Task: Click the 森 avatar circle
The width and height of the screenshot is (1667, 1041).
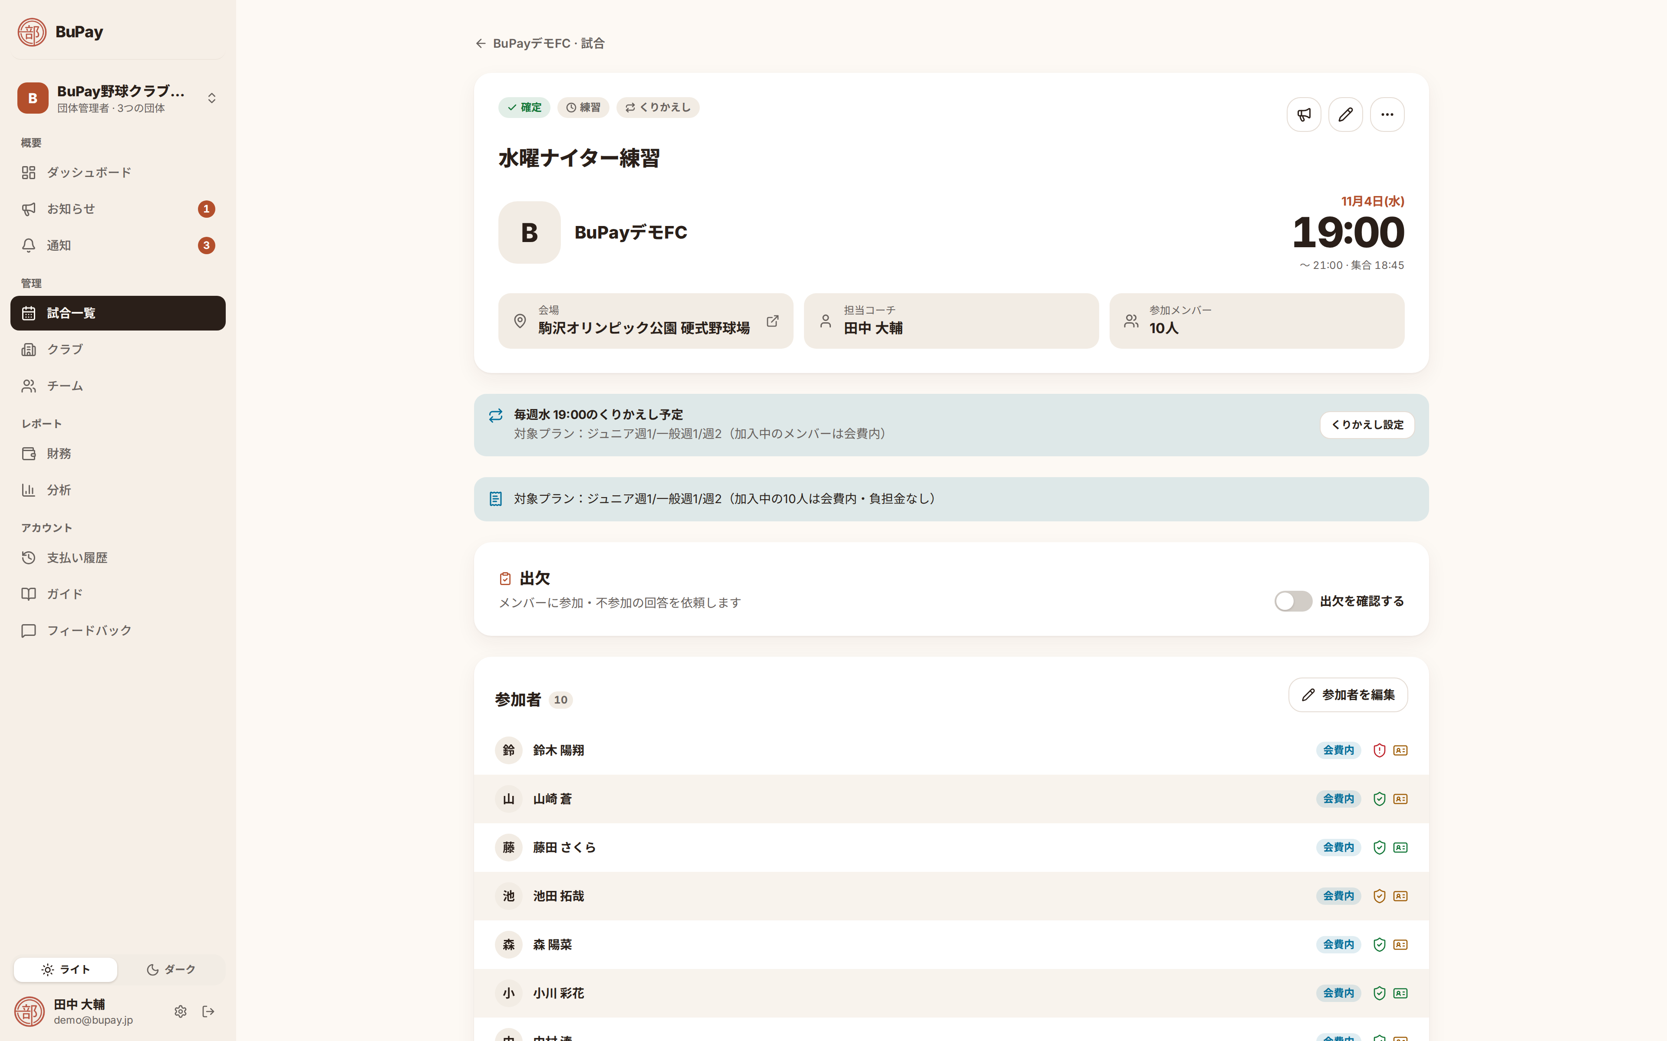Action: tap(508, 945)
